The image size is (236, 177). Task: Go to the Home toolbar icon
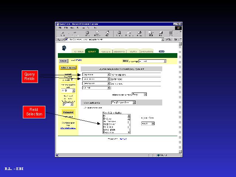pyautogui.click(x=107, y=33)
